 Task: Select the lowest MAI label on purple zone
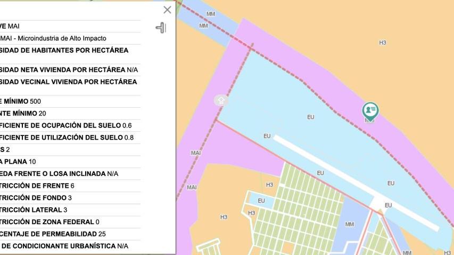(192, 188)
